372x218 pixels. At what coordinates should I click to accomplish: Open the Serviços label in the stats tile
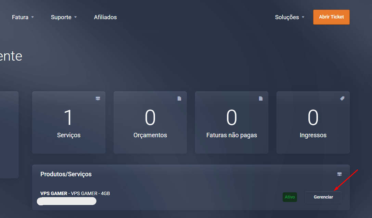(x=69, y=135)
